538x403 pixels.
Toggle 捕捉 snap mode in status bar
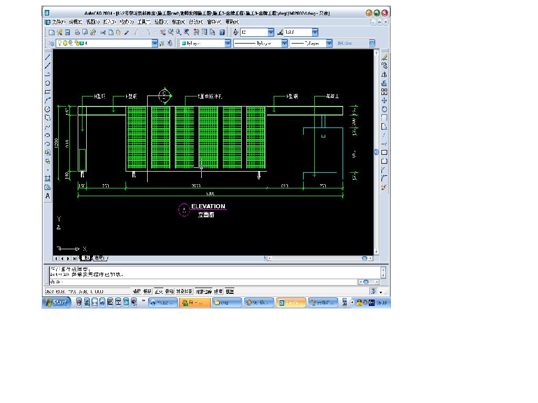coord(137,291)
